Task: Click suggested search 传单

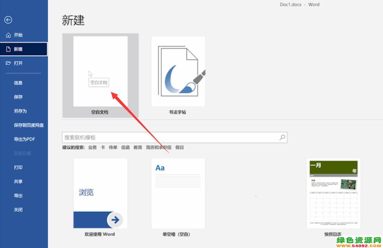Action: 113,147
